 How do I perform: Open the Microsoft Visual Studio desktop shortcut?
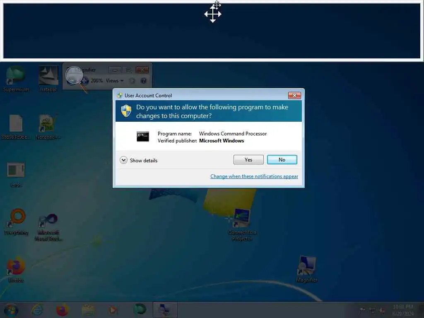(x=48, y=226)
